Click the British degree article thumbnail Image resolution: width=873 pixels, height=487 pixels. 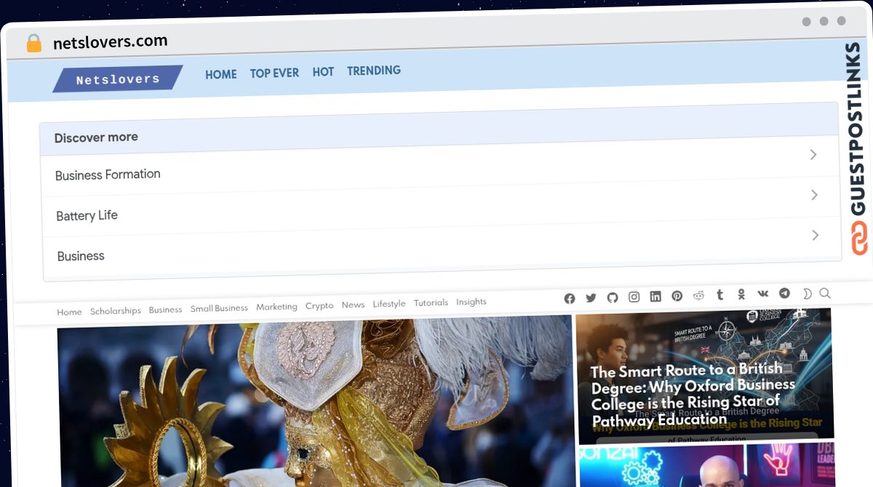704,375
